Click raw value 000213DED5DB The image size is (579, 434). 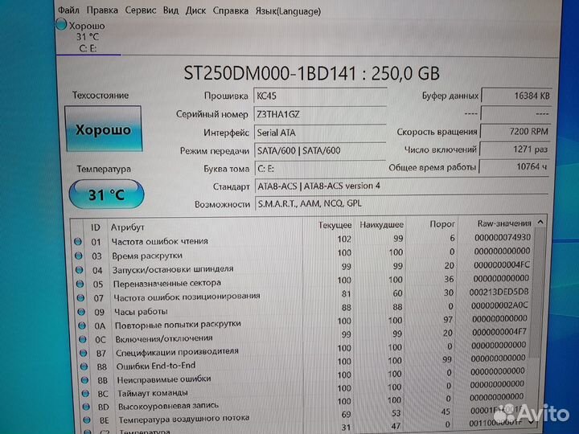[x=499, y=292]
